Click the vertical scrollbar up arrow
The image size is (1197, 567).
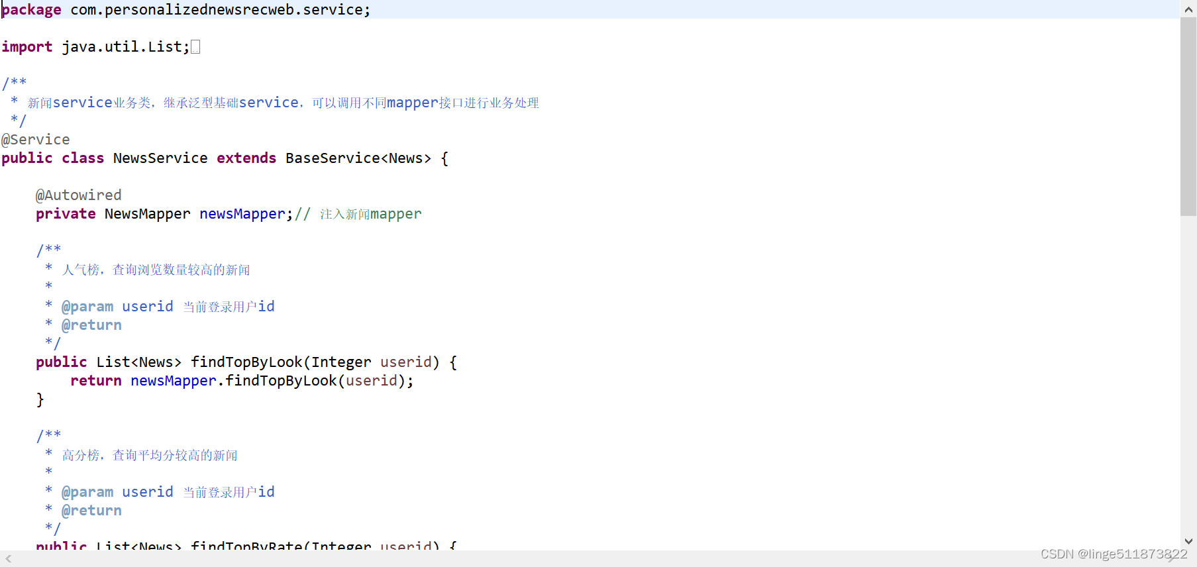(x=1188, y=9)
